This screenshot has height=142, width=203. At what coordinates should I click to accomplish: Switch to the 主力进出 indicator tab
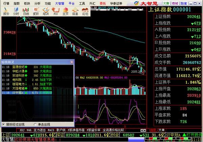(x=40, y=130)
